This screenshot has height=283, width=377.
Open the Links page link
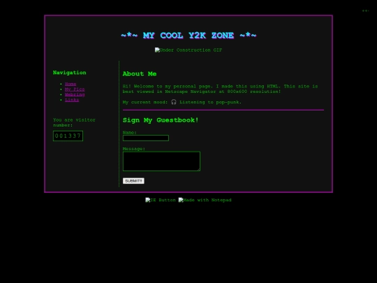pyautogui.click(x=72, y=100)
